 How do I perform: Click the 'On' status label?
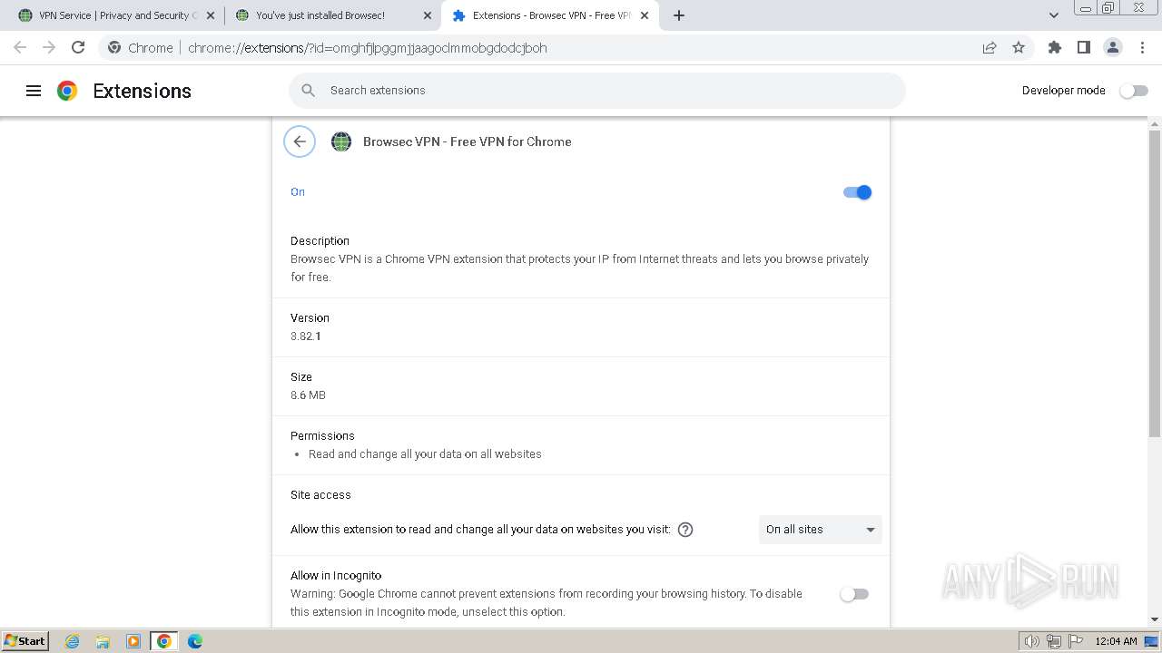click(x=298, y=192)
